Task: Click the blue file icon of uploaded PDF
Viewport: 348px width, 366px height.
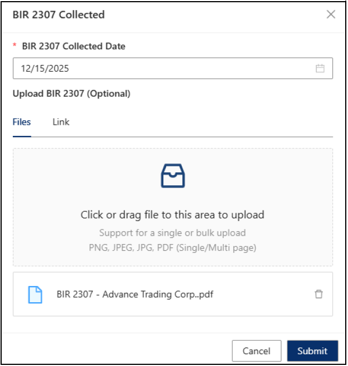Action: (35, 294)
